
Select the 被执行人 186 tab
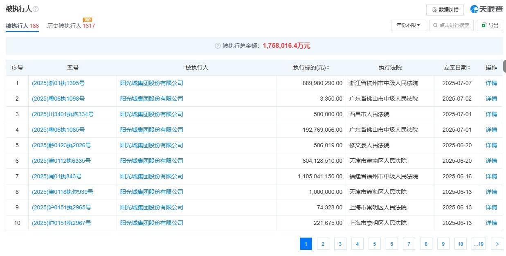(22, 26)
